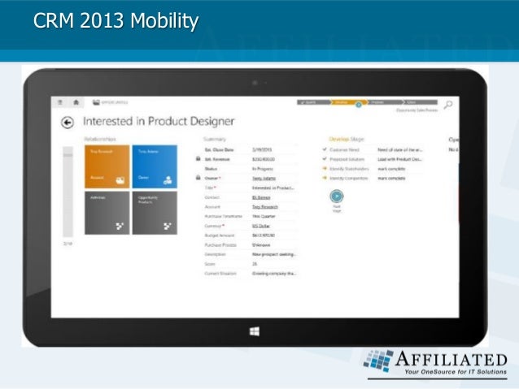The width and height of the screenshot is (519, 389).
Task: Click the In Progress status value
Action: pos(263,169)
